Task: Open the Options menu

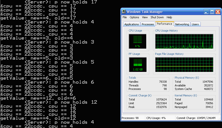Action: [x=134, y=18]
